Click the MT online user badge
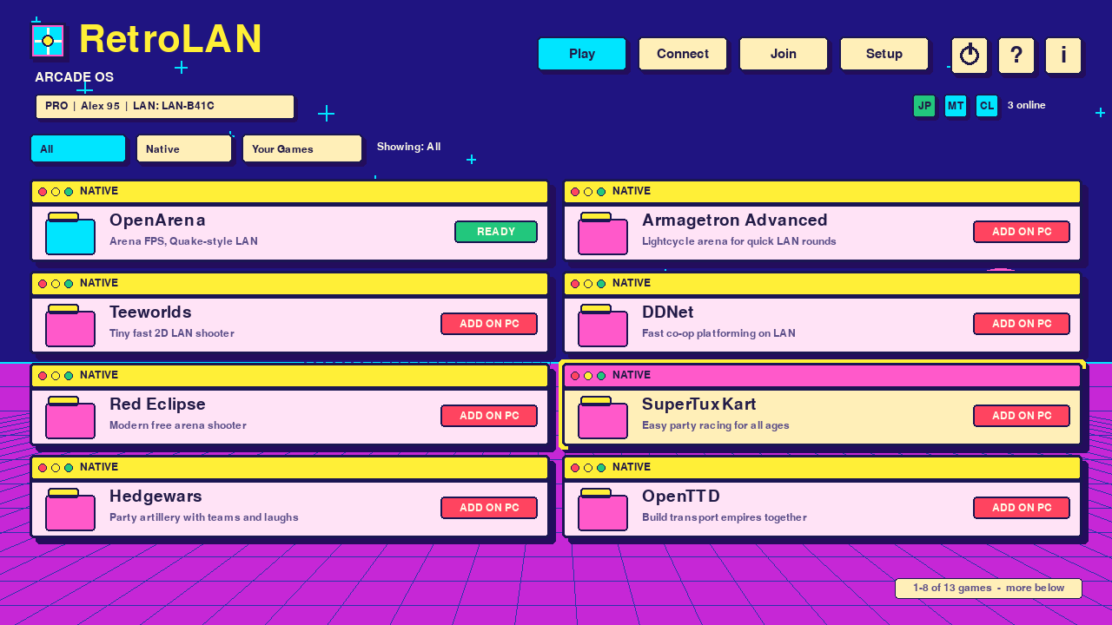This screenshot has height=625, width=1112. pos(956,106)
